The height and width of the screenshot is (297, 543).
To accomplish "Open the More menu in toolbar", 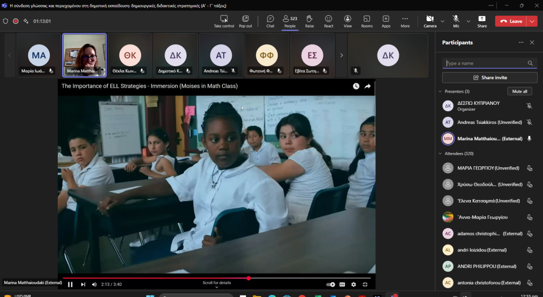I will pyautogui.click(x=405, y=21).
